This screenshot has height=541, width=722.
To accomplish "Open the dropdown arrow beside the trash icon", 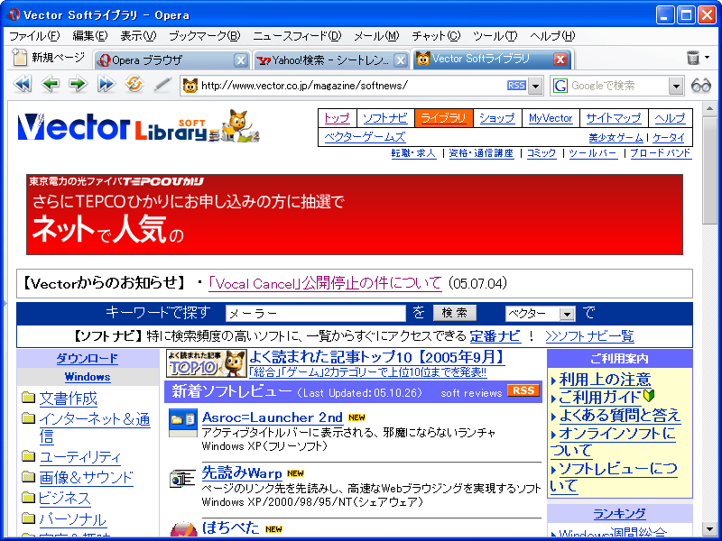I will click(x=708, y=58).
